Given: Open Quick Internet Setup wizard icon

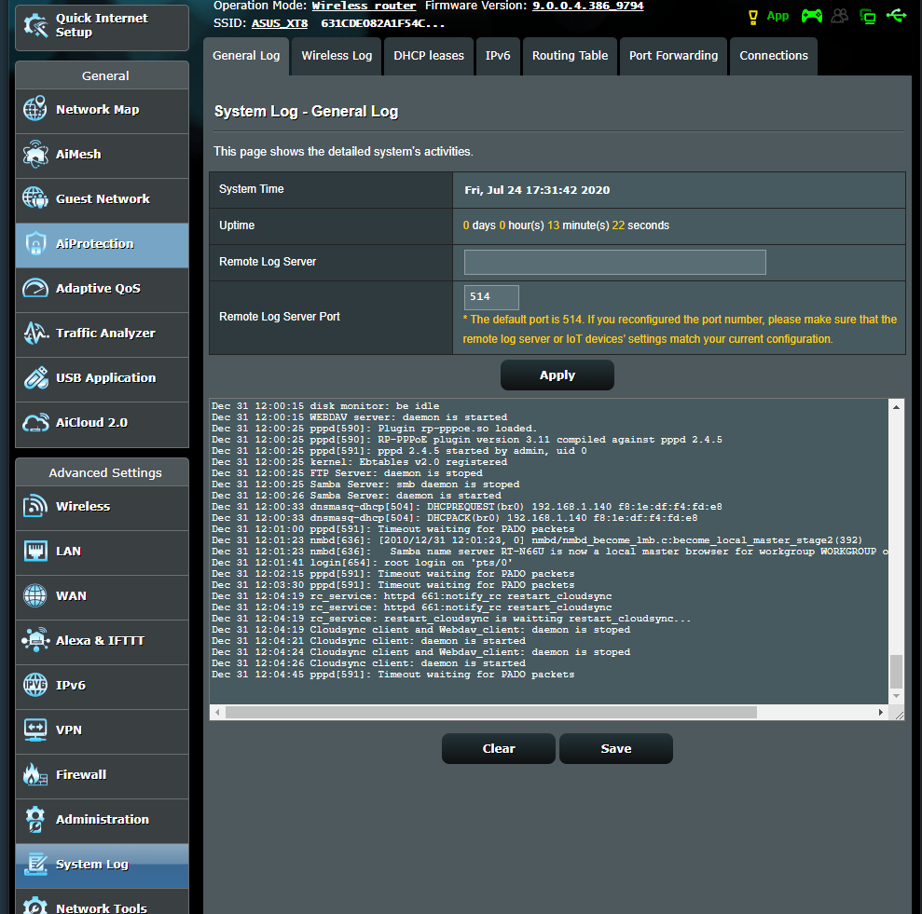Looking at the screenshot, I should click(x=35, y=25).
